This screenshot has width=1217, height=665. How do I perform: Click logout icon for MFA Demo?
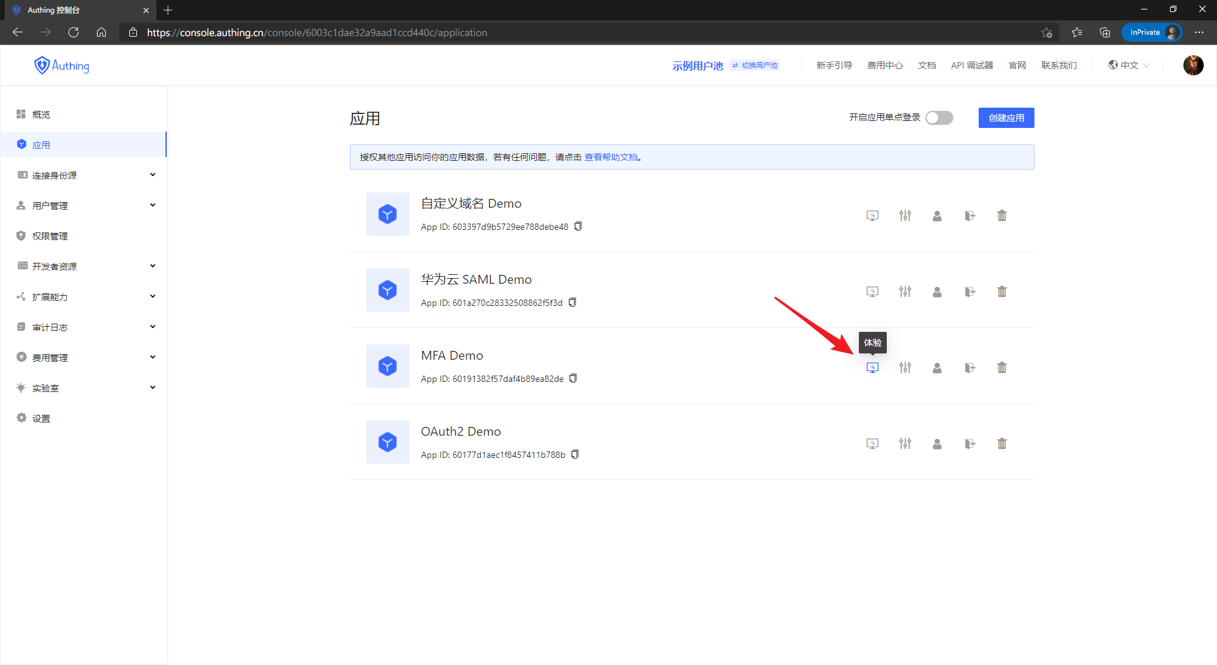coord(970,368)
